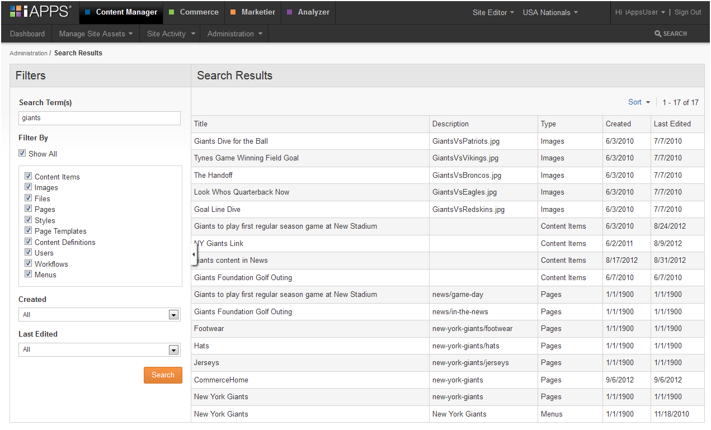Click the Title column header

coord(311,124)
